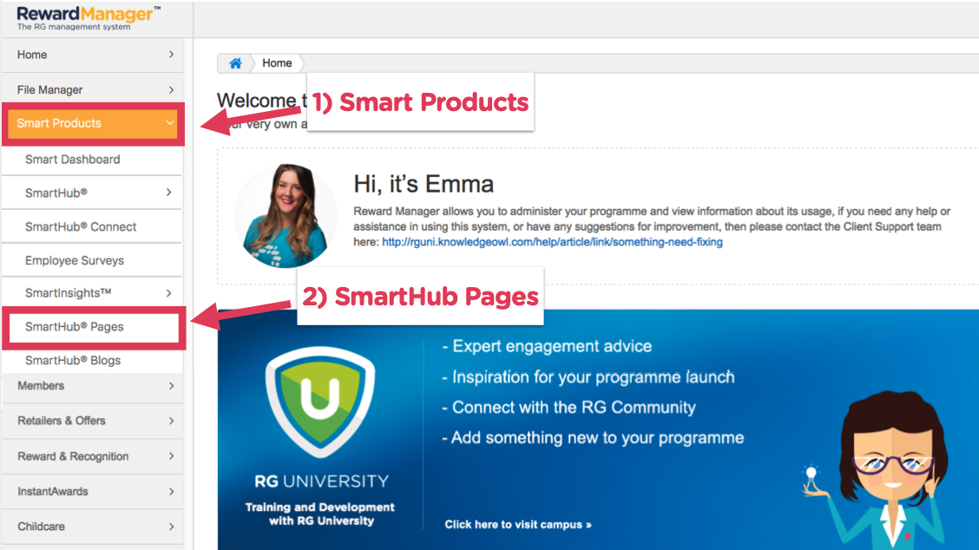979x550 pixels.
Task: Collapse the Smart Products chevron
Action: pos(169,123)
